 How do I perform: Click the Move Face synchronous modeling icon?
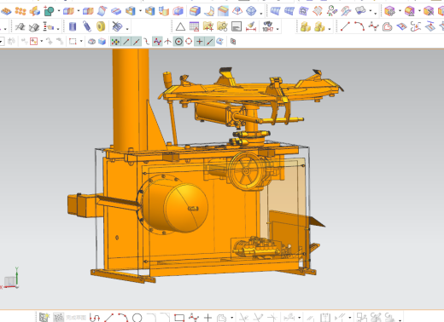[x=389, y=11]
